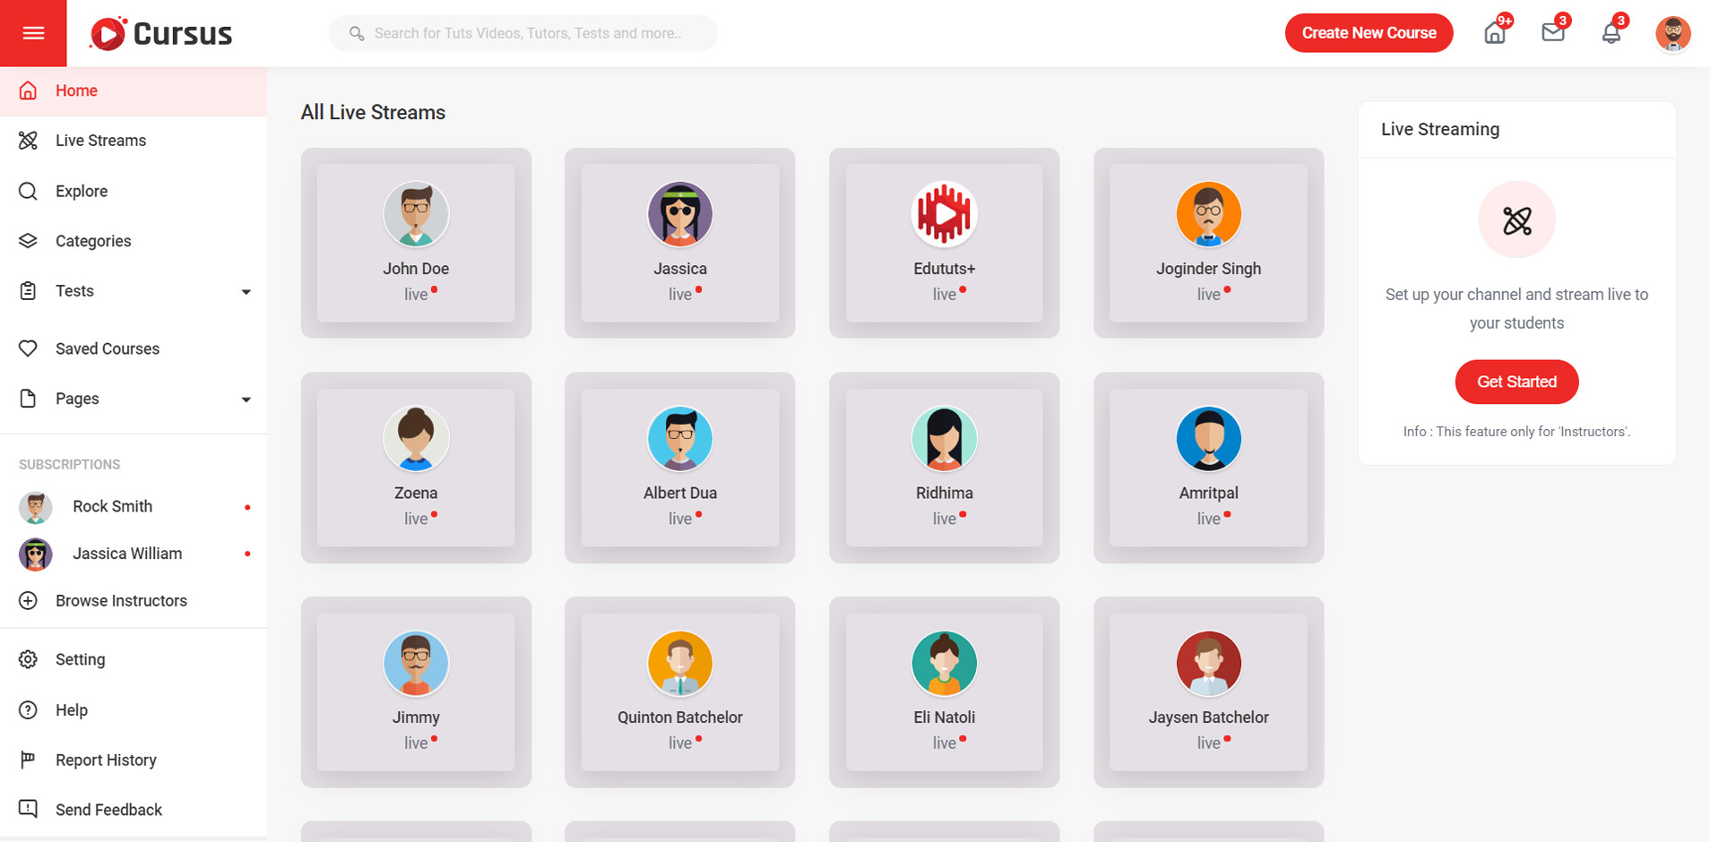This screenshot has width=1710, height=842.
Task: Open Categories from the sidebar
Action: (x=93, y=241)
